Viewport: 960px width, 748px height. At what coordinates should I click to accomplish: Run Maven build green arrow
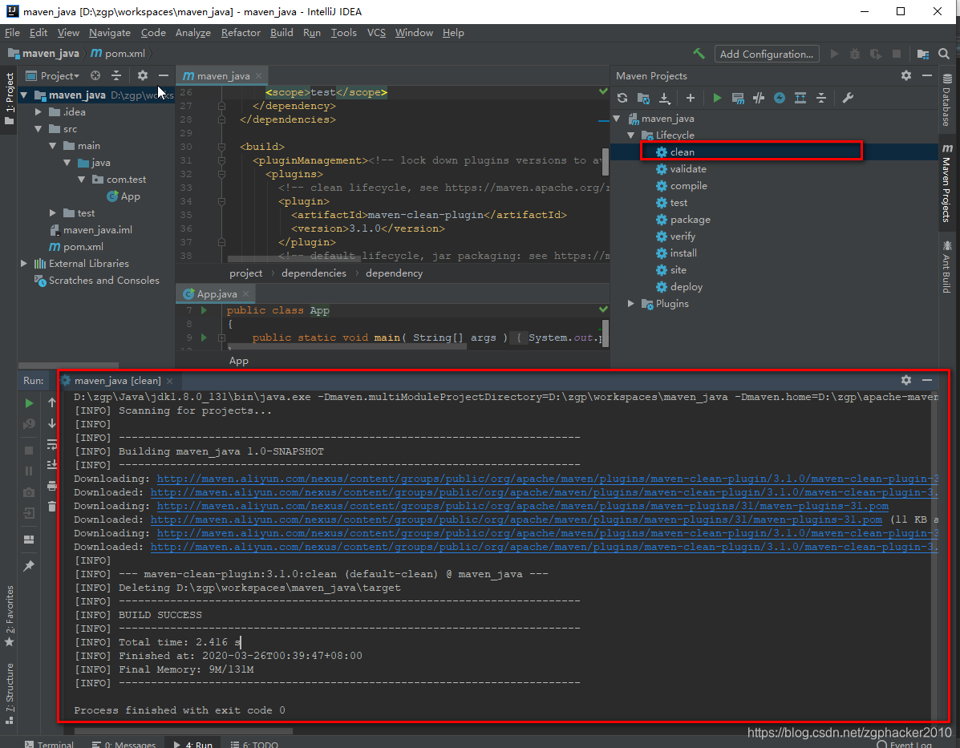click(x=717, y=98)
